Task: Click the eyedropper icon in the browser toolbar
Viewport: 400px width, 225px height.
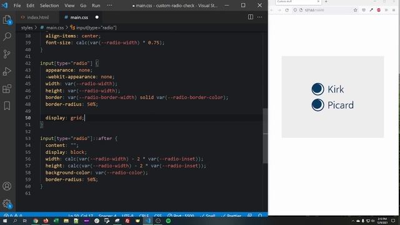Action: 371,10
